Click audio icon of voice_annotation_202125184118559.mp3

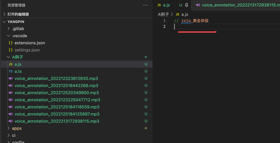11,107
